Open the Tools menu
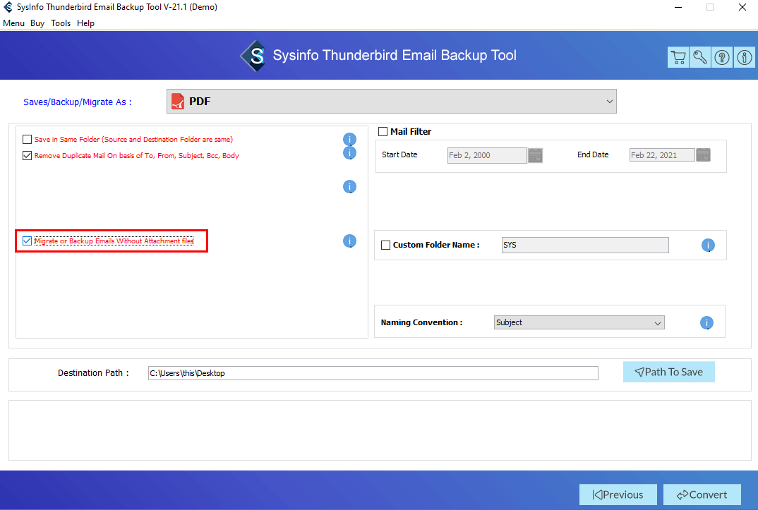The image size is (758, 510). coord(61,23)
